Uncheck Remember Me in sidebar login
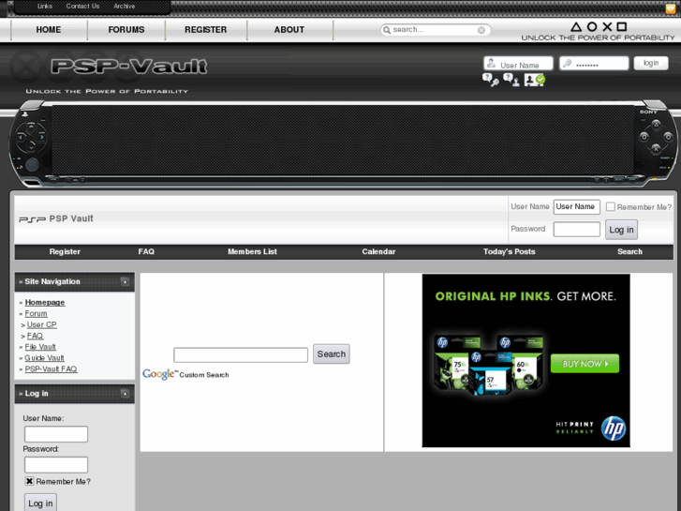The width and height of the screenshot is (681, 511). click(29, 481)
